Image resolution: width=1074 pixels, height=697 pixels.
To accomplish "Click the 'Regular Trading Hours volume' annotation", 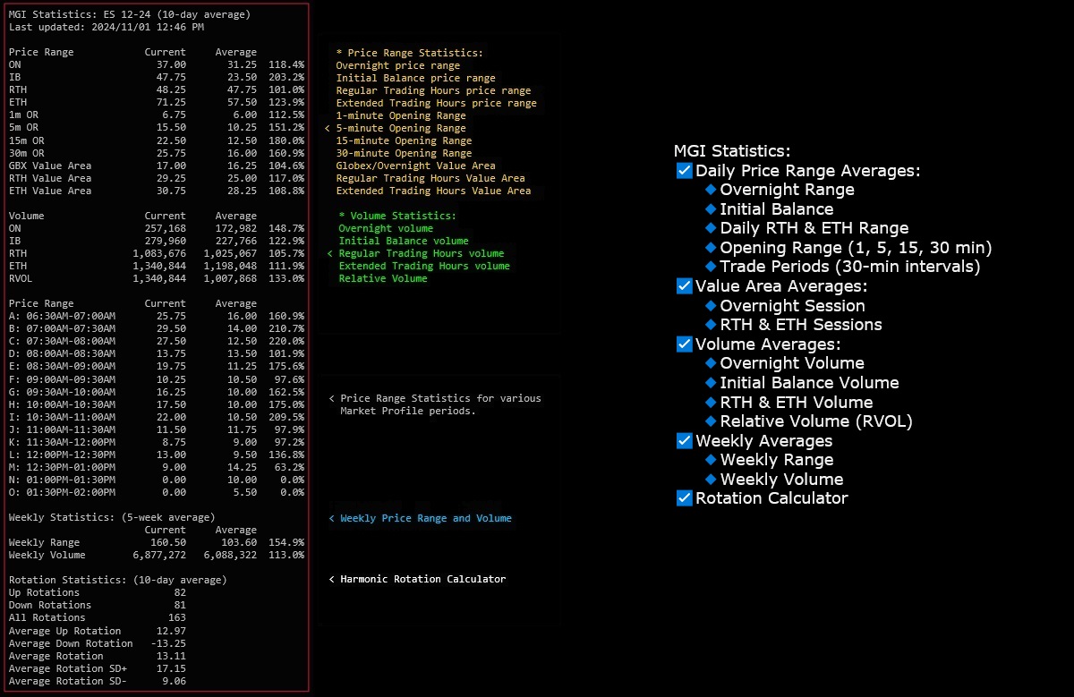I will tap(422, 253).
